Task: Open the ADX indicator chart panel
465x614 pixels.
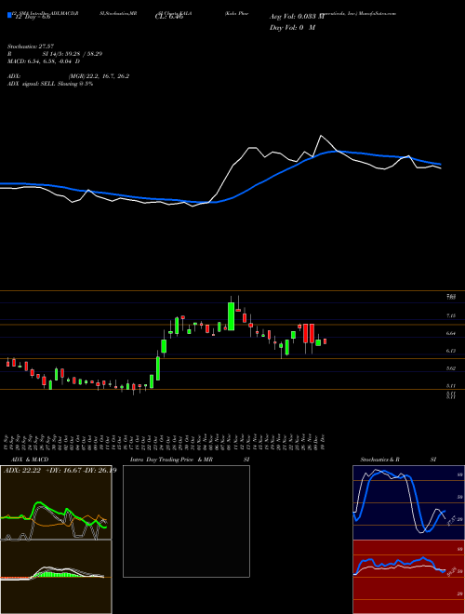Action: pos(56,502)
